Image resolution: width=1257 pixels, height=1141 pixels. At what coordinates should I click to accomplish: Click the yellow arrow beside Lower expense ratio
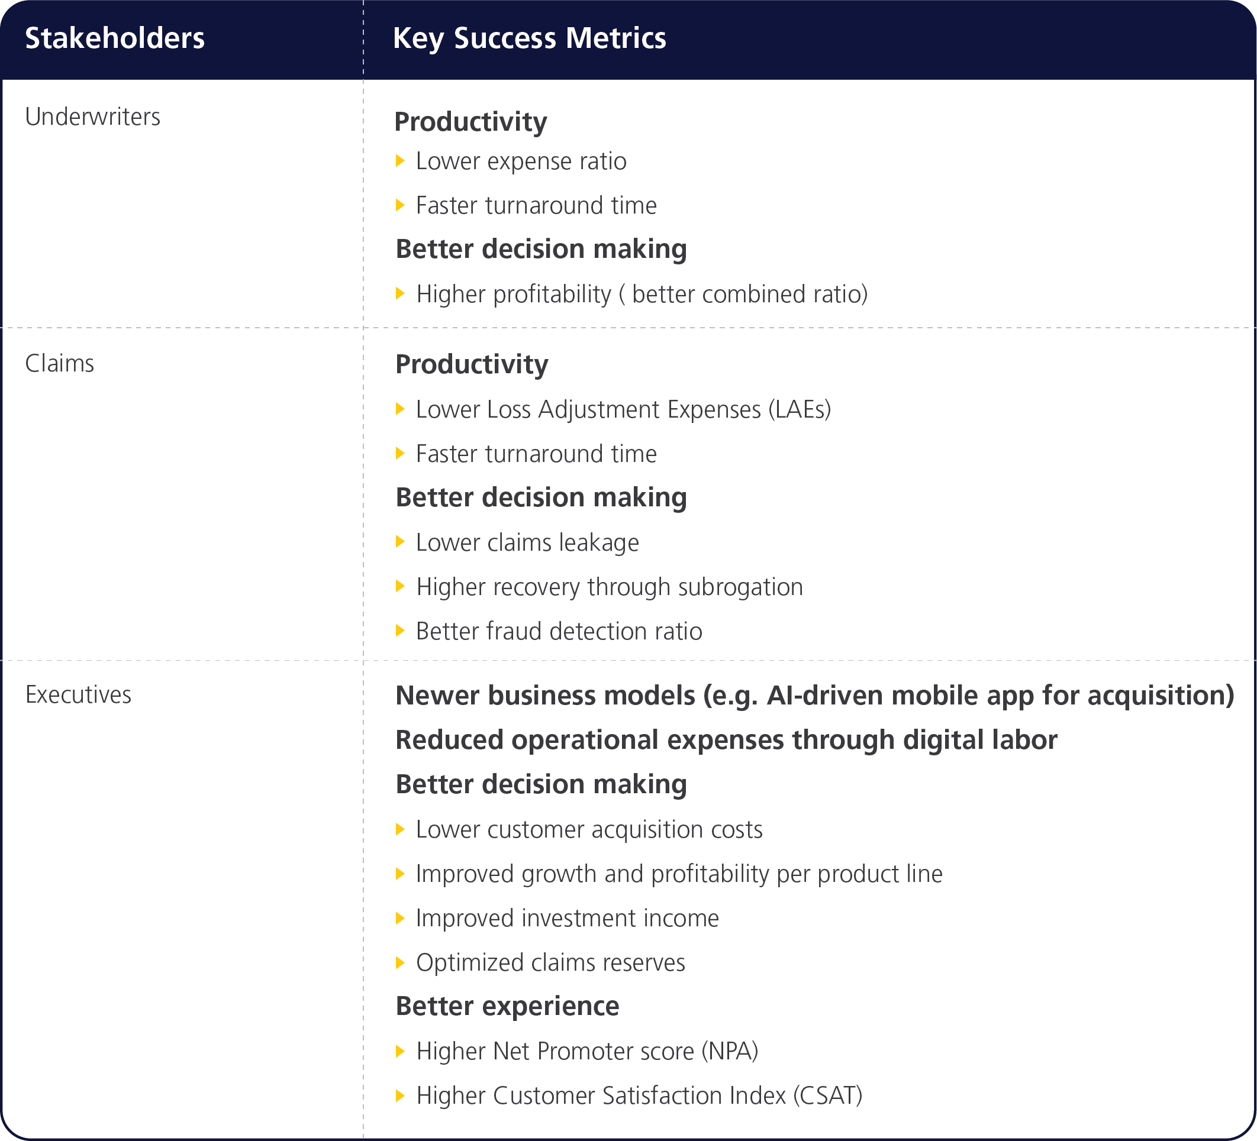400,161
